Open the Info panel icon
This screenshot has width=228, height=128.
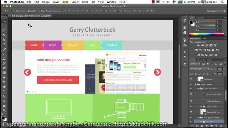[185, 33]
